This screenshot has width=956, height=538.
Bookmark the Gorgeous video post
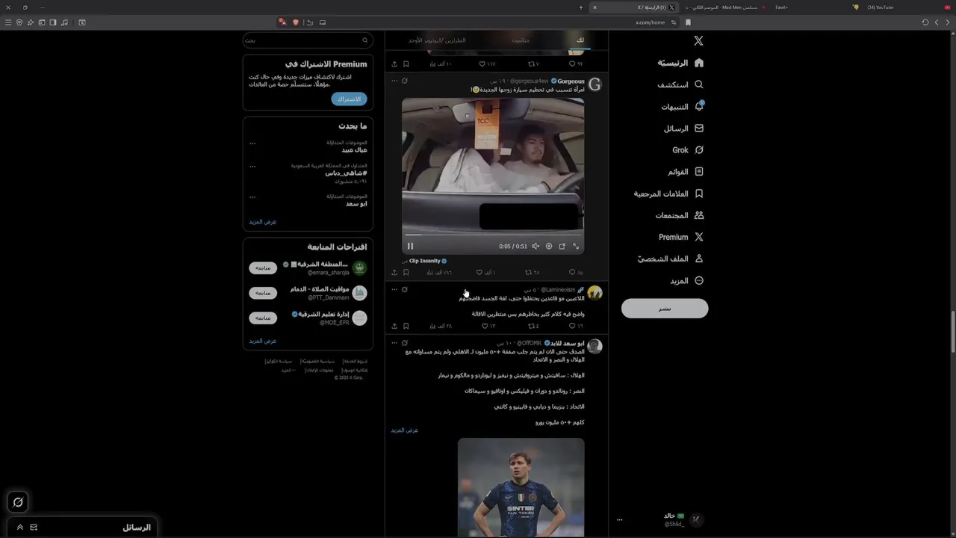tap(406, 272)
